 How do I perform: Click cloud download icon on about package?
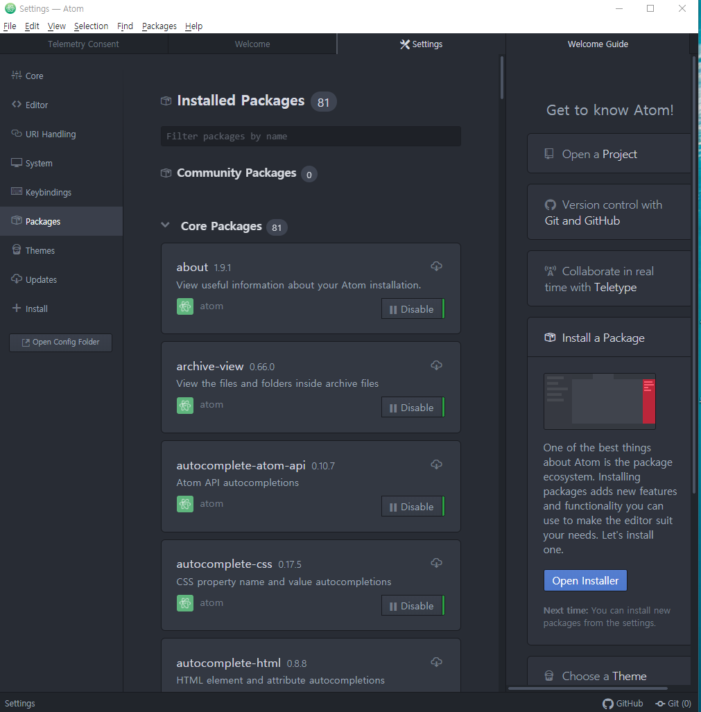point(436,266)
